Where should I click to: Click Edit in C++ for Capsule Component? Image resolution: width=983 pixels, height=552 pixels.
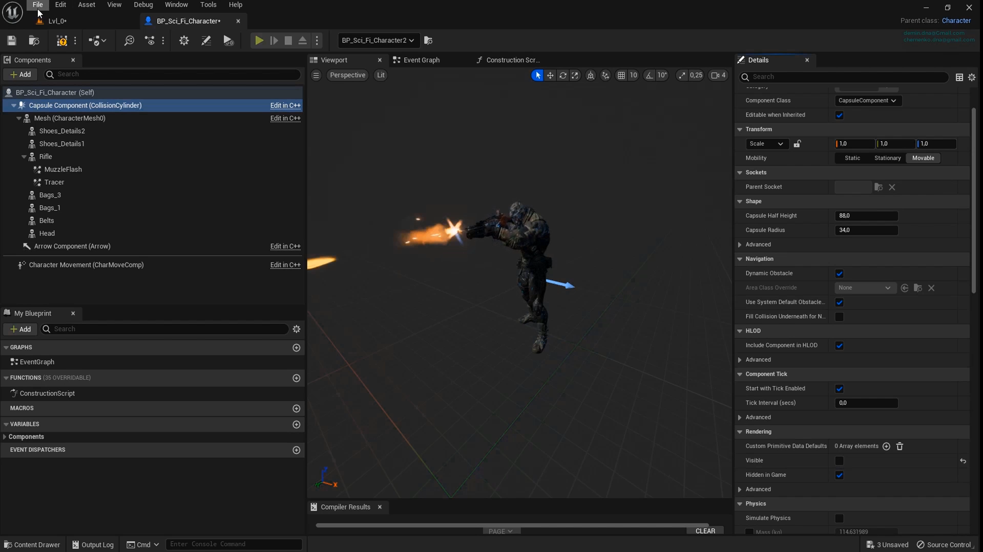285,105
